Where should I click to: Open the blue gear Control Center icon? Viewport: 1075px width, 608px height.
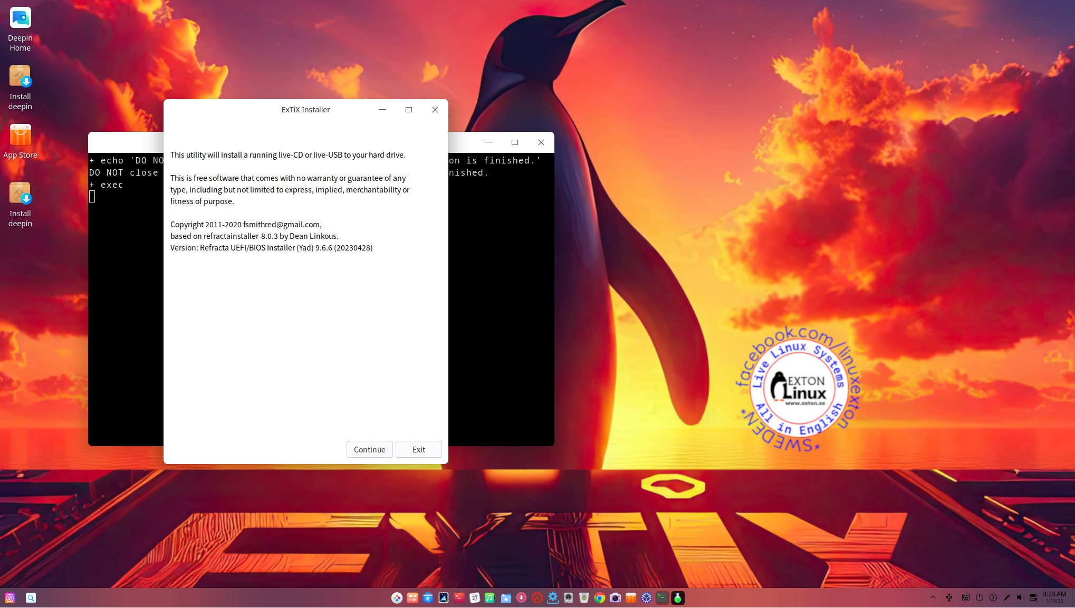[553, 598]
